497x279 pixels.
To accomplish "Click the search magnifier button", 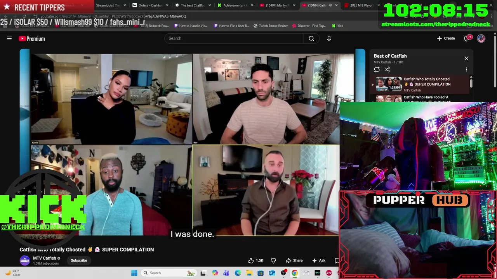I will click(x=311, y=38).
